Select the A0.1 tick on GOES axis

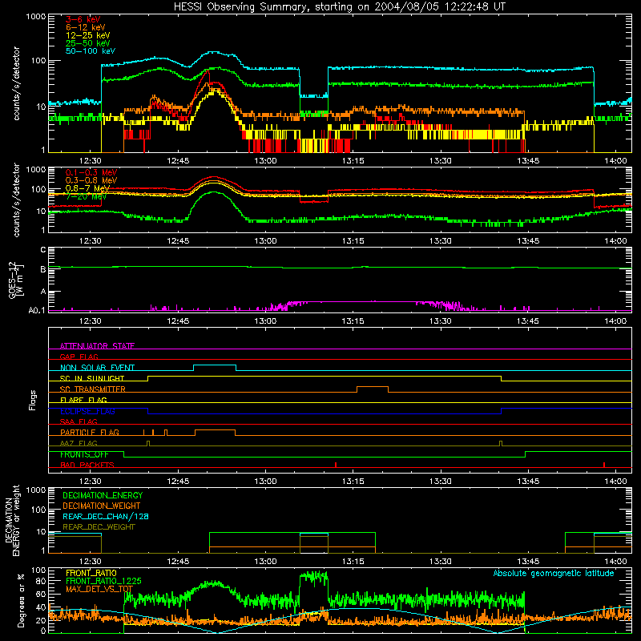(37, 311)
